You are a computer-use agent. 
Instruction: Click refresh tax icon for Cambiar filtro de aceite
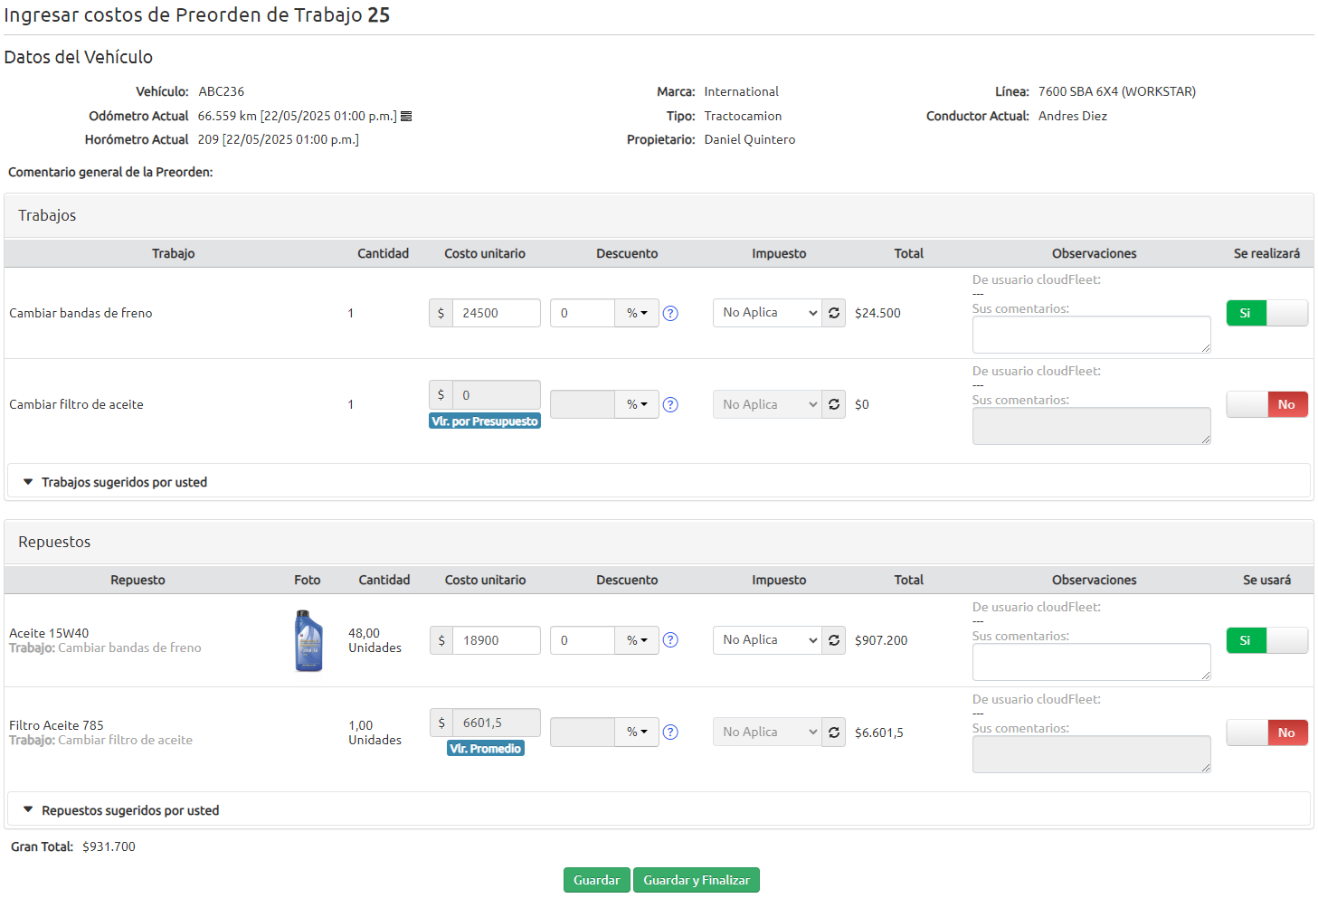(x=834, y=404)
